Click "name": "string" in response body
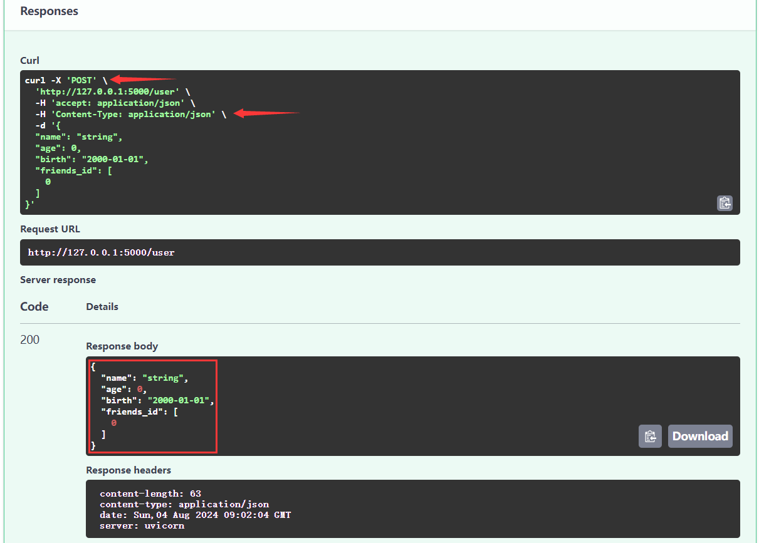759x543 pixels. pyautogui.click(x=144, y=378)
